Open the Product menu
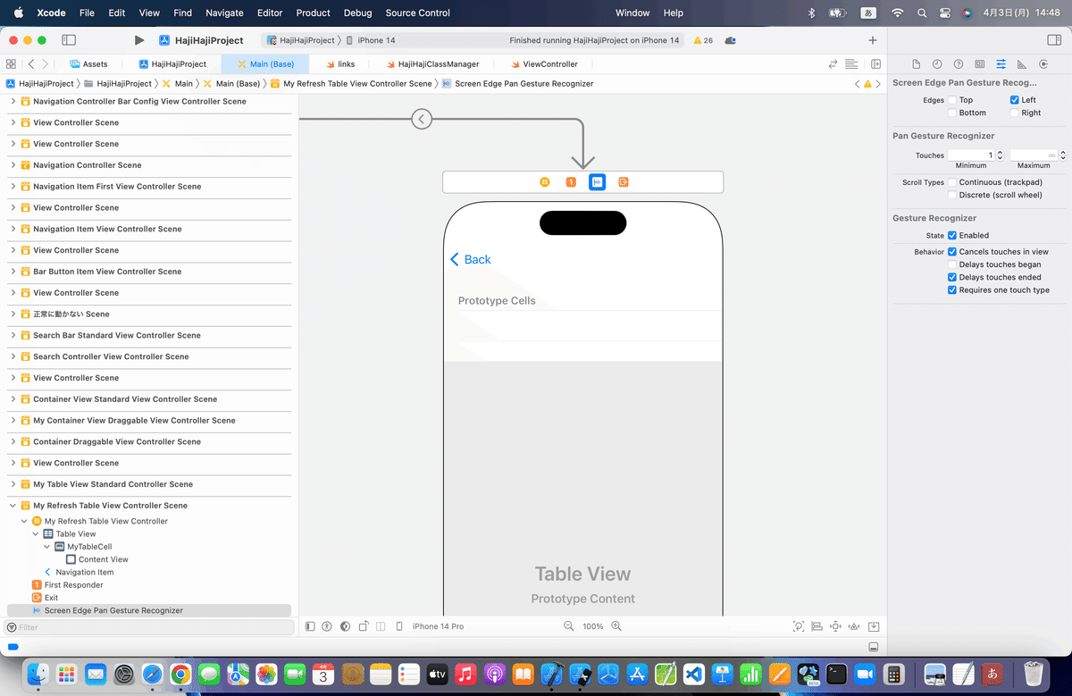 tap(314, 13)
